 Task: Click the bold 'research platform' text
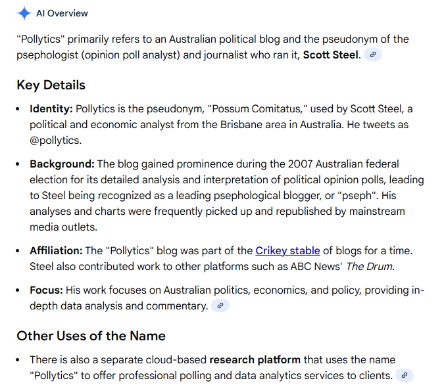coord(255,359)
